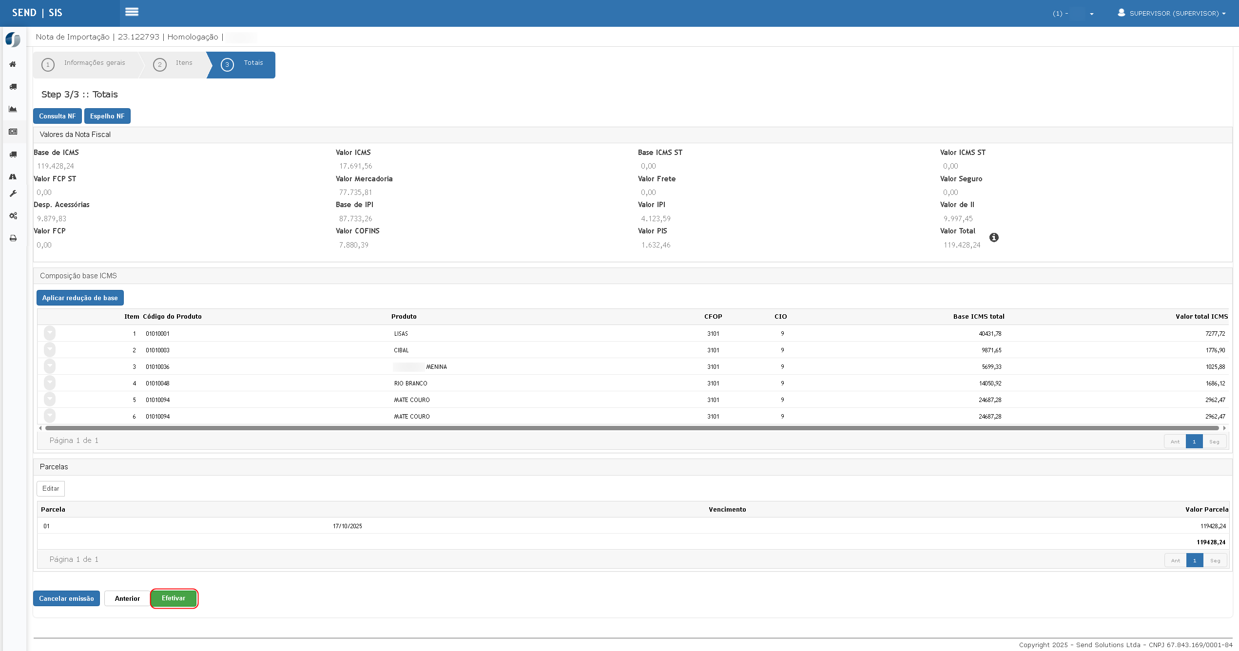This screenshot has height=651, width=1239.
Task: Open the SUPERVISOR user dropdown
Action: (1172, 13)
